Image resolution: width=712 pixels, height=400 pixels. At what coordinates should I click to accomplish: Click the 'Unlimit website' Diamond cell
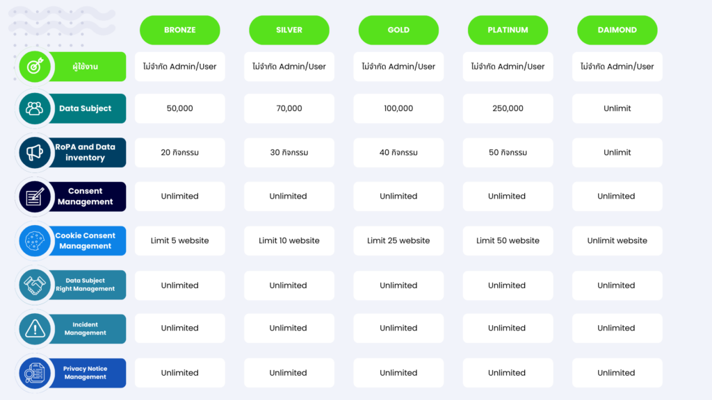(617, 241)
